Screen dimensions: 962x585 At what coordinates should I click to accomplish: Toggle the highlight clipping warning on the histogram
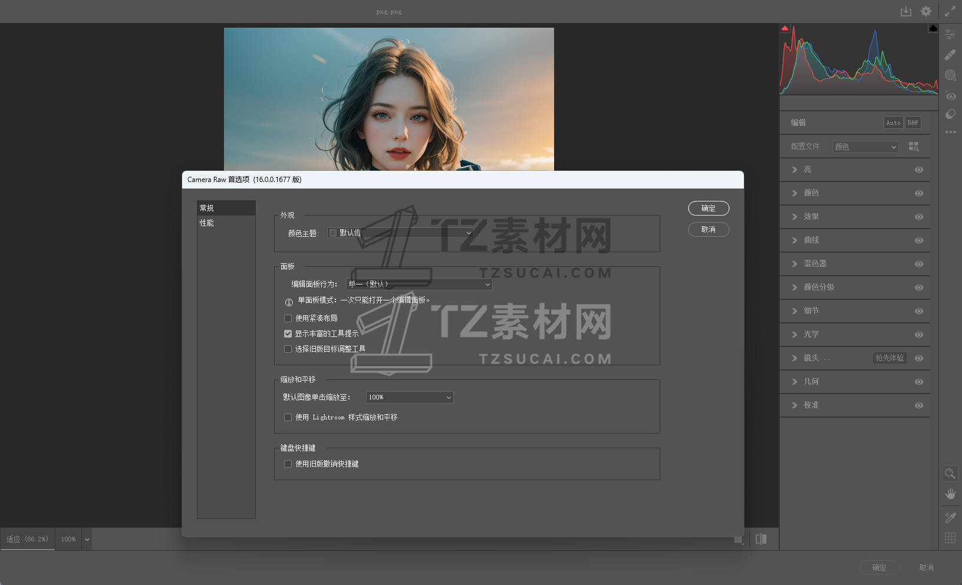point(933,28)
